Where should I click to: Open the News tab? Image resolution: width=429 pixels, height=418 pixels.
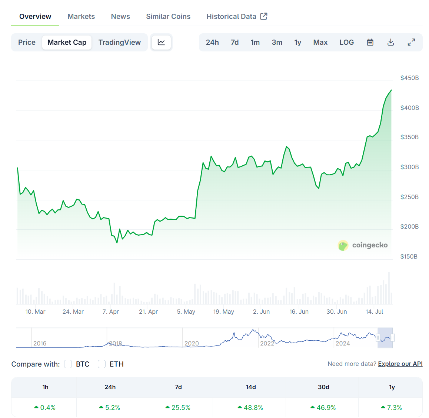(120, 16)
